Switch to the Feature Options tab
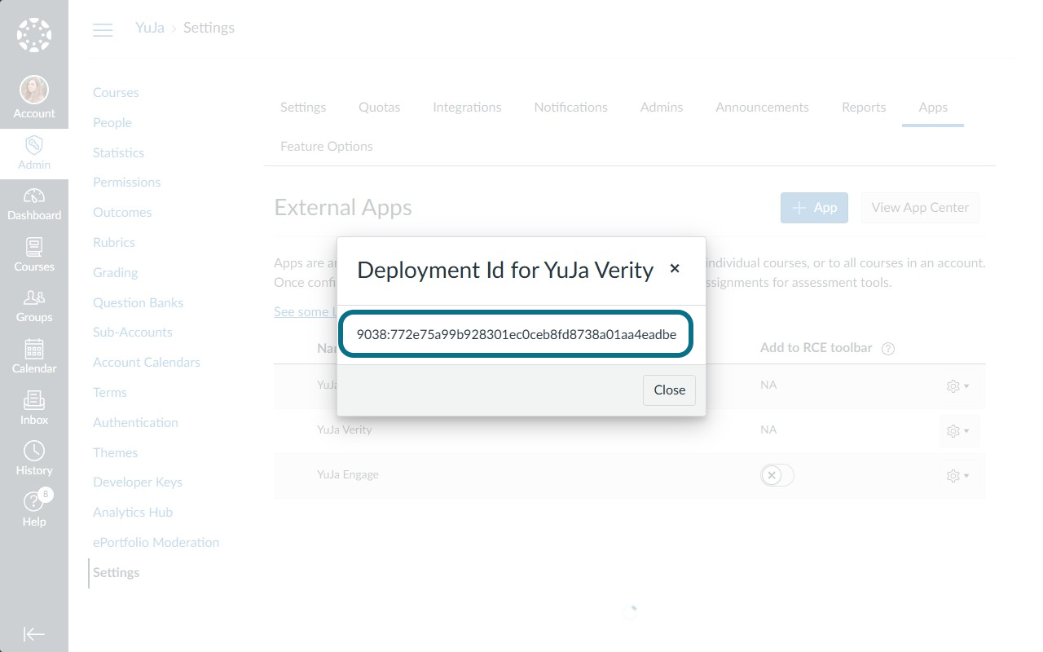This screenshot has height=652, width=1043. (327, 147)
